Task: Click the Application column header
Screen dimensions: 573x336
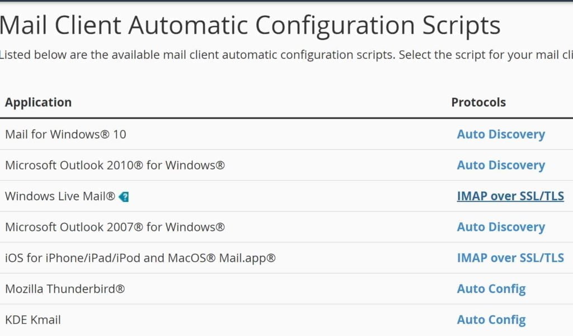Action: point(39,102)
